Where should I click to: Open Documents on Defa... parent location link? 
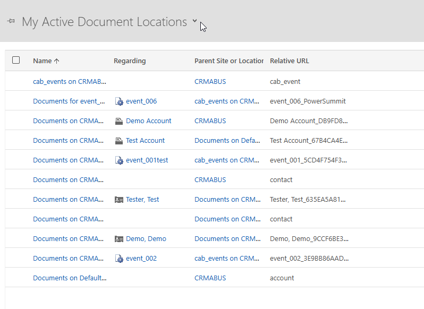(227, 141)
